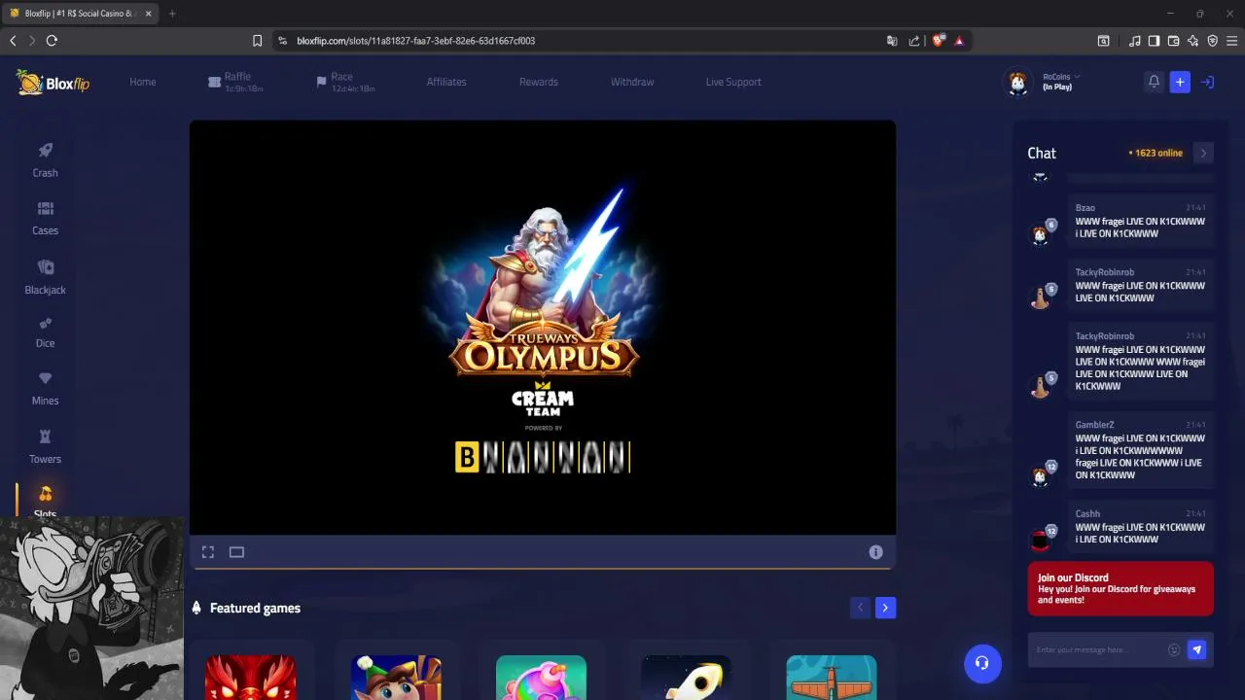Open Live Support link
Image resolution: width=1245 pixels, height=700 pixels.
pos(733,82)
